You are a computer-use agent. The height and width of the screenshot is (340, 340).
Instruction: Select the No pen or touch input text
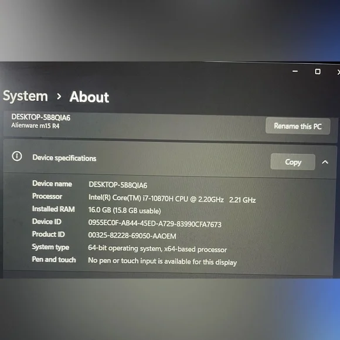point(162,261)
